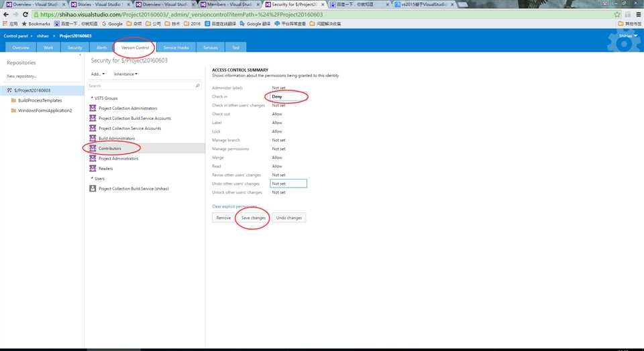This screenshot has width=644, height=351.
Task: Click the Readers group icon
Action: [93, 169]
